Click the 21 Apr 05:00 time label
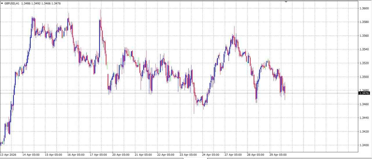The image size is (372, 159). [x=143, y=155]
